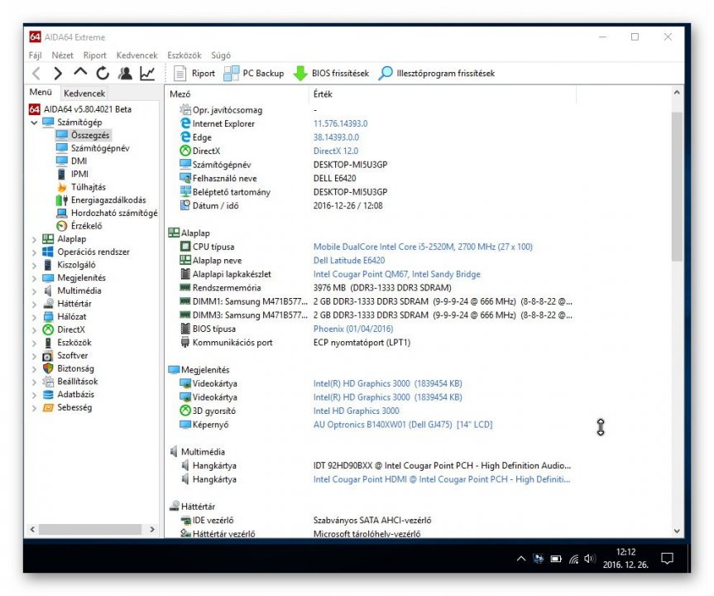Show hidden tray icons chevron on taskbar
This screenshot has width=714, height=596.
[x=521, y=559]
